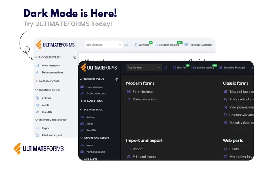Click Print and export icon in light window

[x=37, y=135]
